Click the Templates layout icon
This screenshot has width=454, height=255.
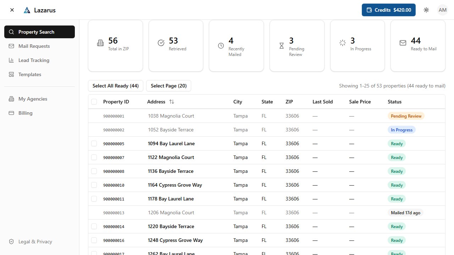click(x=11, y=74)
